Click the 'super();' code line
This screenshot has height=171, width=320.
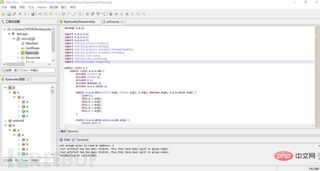(x=87, y=95)
